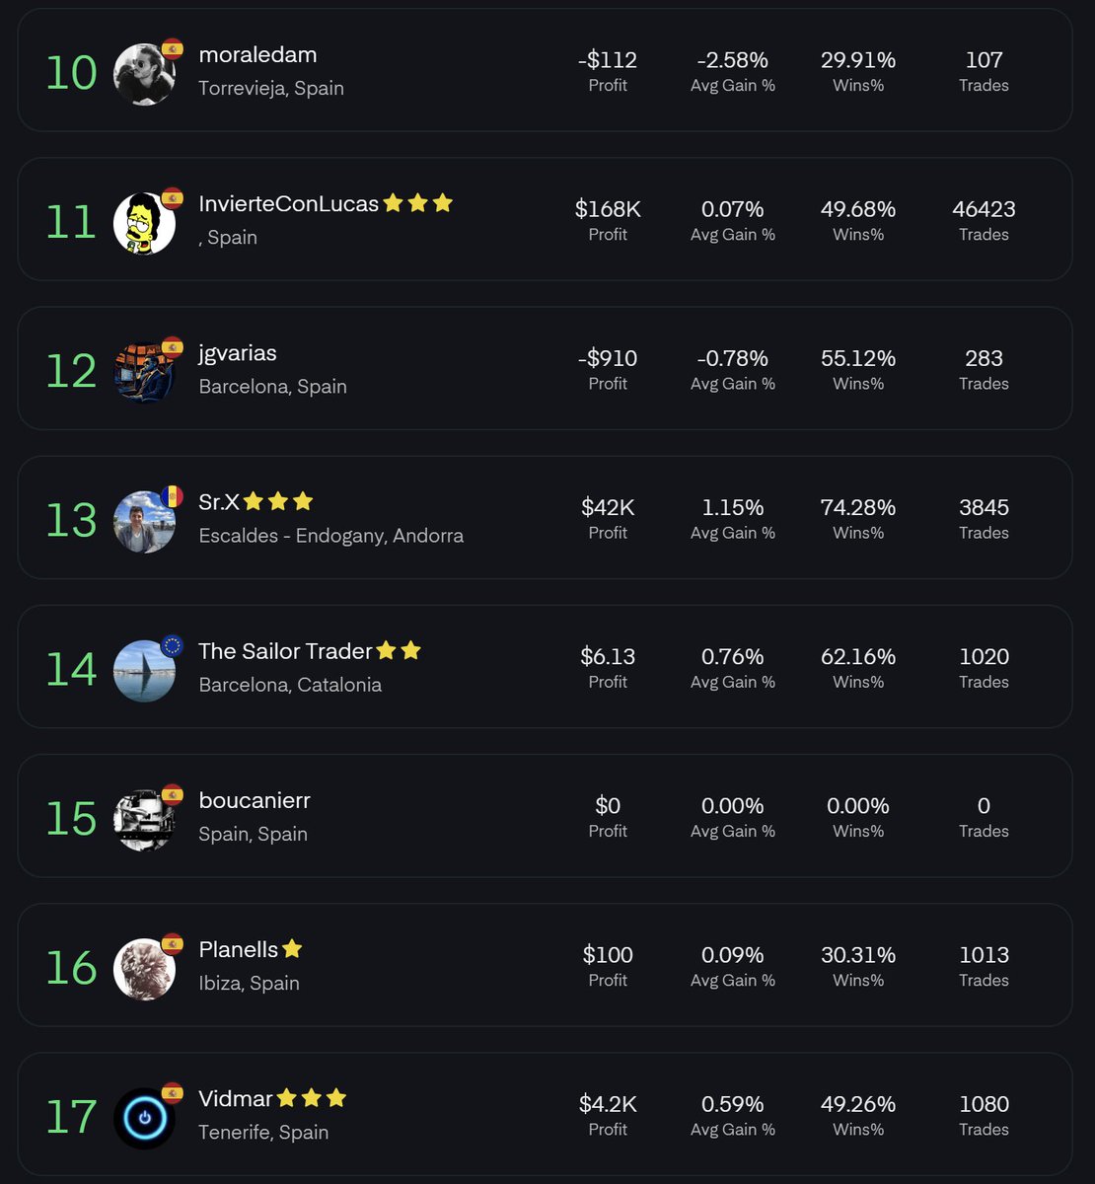Image resolution: width=1095 pixels, height=1184 pixels.
Task: Click InvierteConLucas cartoon avatar
Action: click(x=145, y=223)
